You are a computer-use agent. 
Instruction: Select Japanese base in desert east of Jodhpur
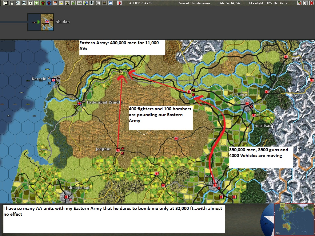pos(176,139)
